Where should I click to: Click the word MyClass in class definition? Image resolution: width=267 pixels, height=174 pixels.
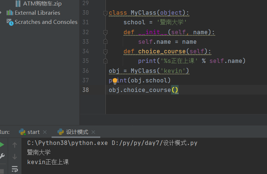tap(143, 13)
